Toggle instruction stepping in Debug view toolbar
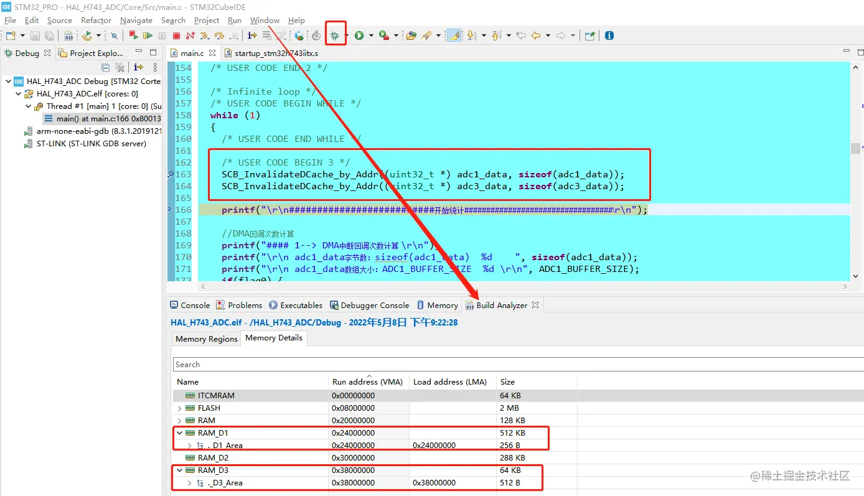The width and height of the screenshot is (864, 496). tap(138, 67)
